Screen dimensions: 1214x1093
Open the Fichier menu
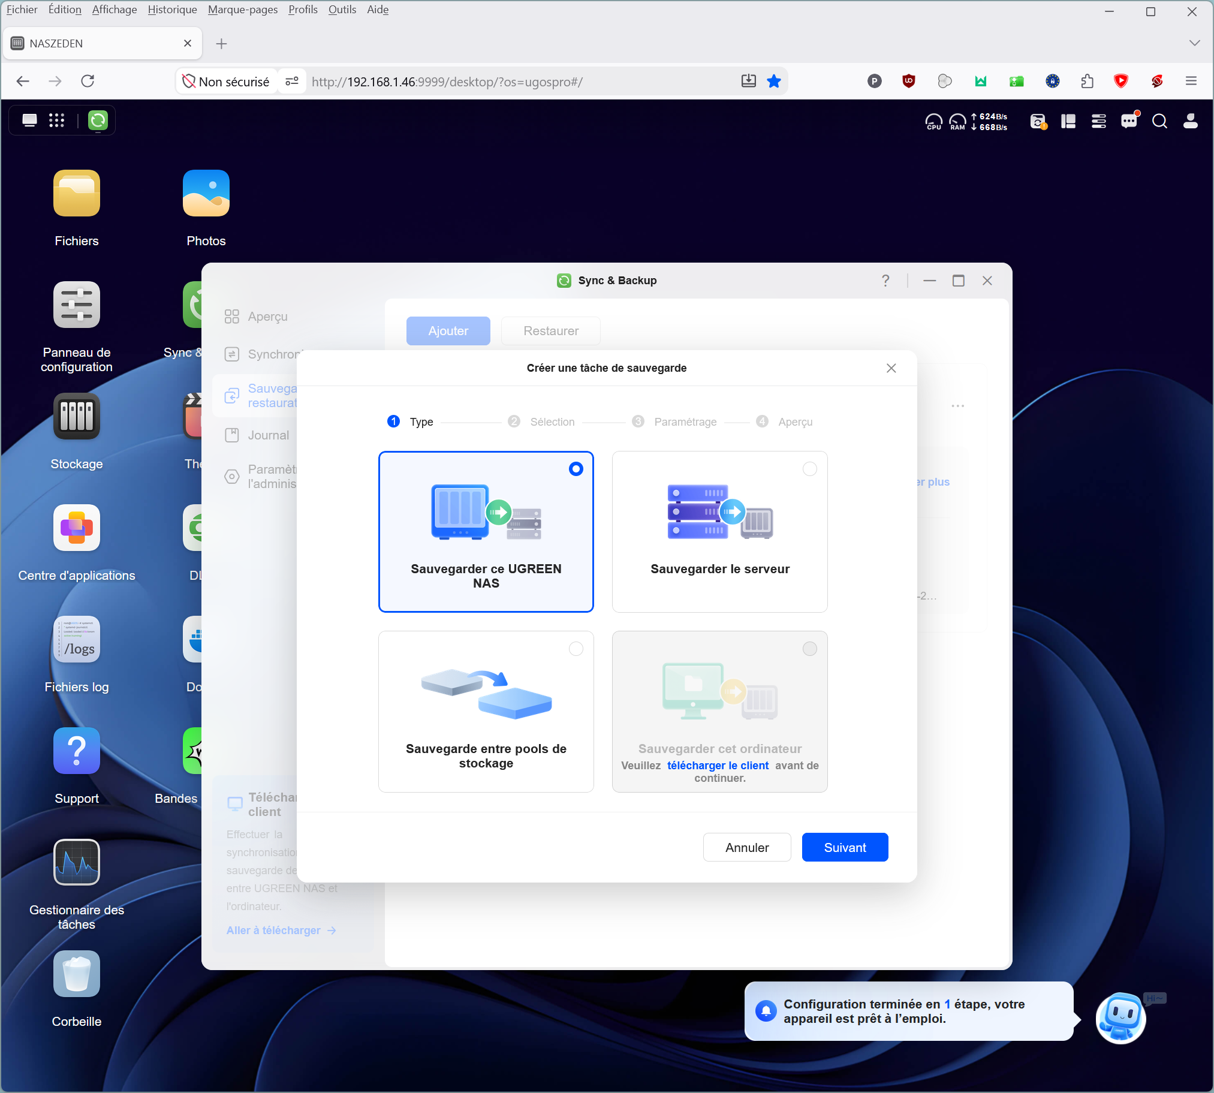[22, 10]
